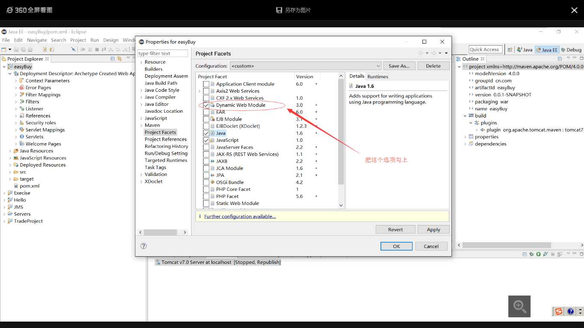Click OK in Properties dialog
The width and height of the screenshot is (584, 328).
coord(396,246)
